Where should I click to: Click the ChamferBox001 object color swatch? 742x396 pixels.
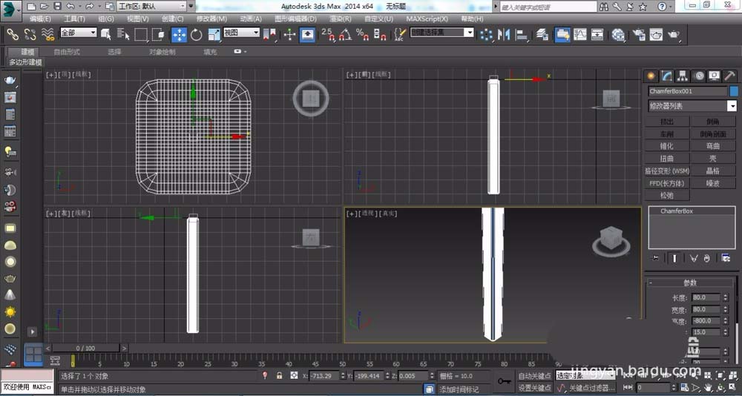734,91
